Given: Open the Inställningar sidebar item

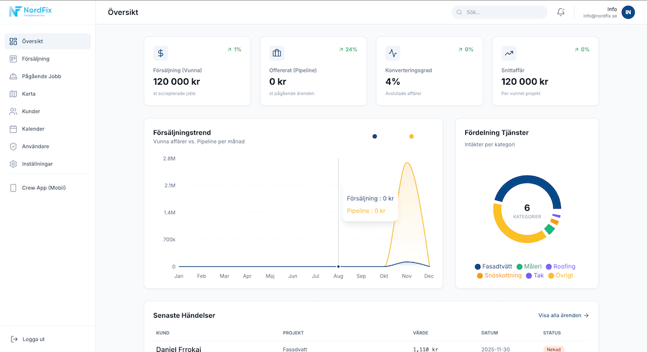Looking at the screenshot, I should 47,164.
